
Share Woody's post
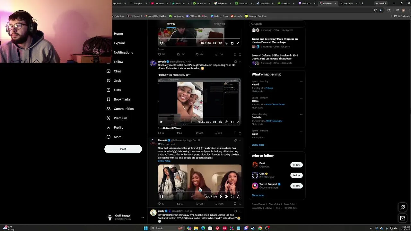[240, 133]
